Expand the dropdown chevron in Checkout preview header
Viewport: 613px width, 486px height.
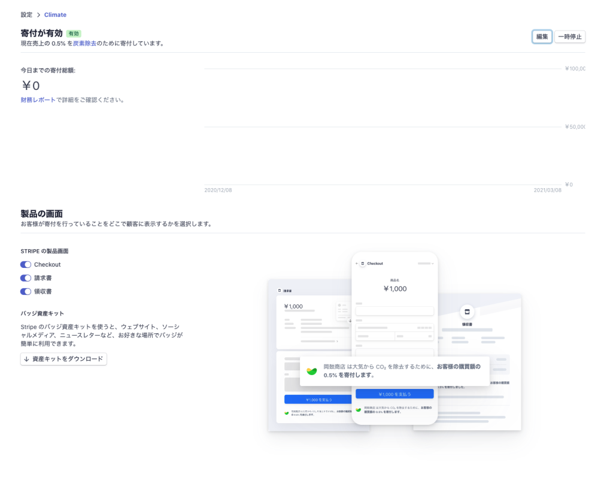pos(433,264)
